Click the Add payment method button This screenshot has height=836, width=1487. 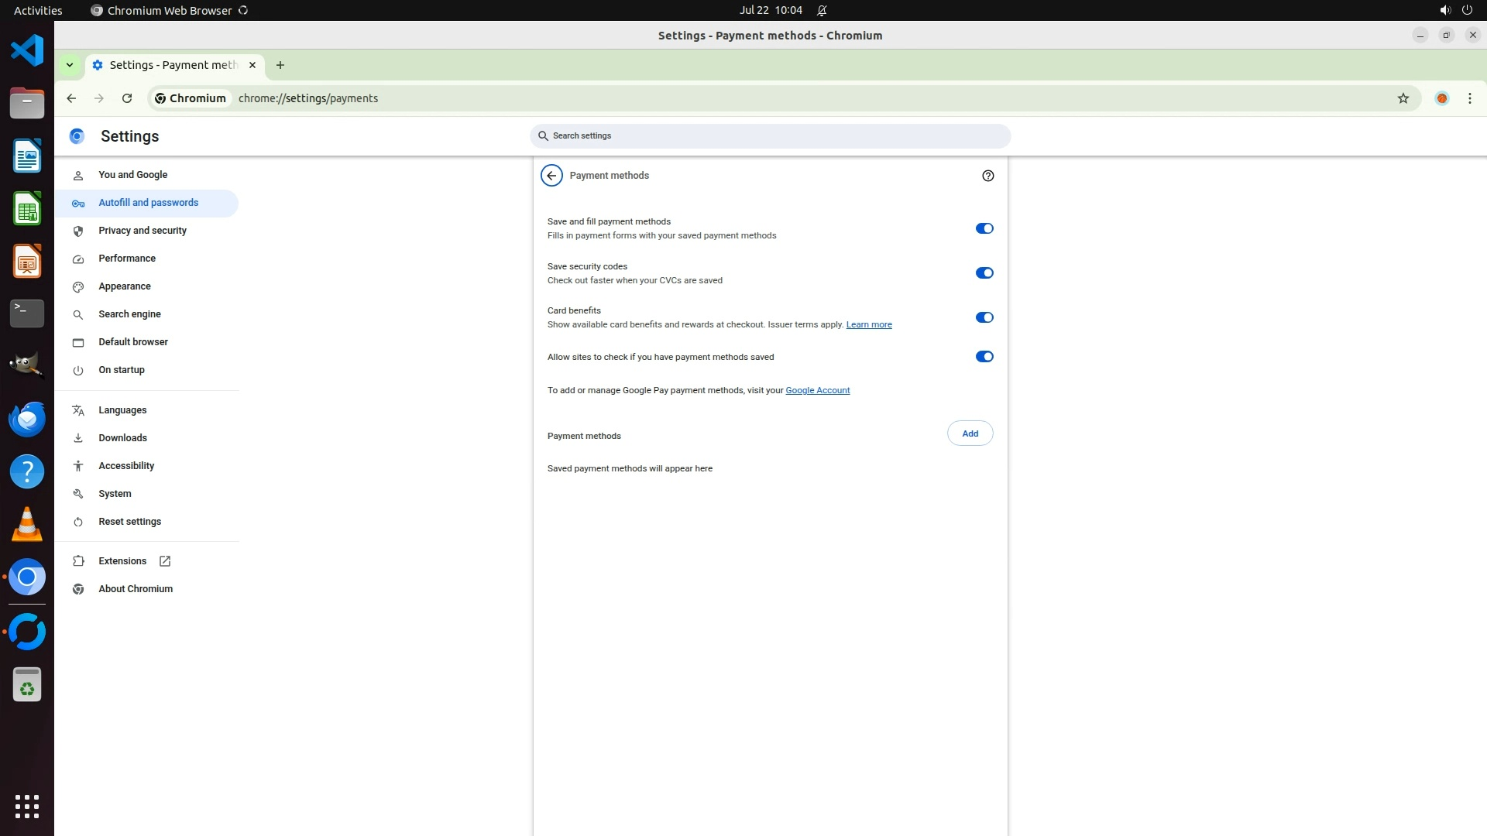(970, 433)
